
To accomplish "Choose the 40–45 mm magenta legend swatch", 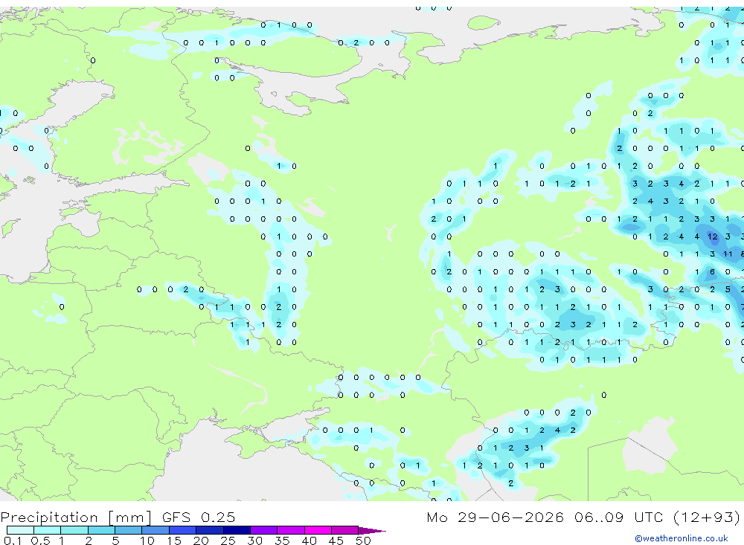I will (x=318, y=530).
